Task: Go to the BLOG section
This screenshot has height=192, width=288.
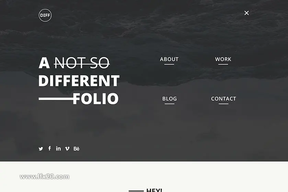Action: point(170,99)
